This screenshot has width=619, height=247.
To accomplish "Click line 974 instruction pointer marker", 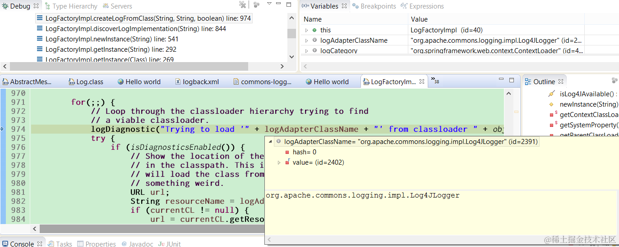I will pos(2,129).
